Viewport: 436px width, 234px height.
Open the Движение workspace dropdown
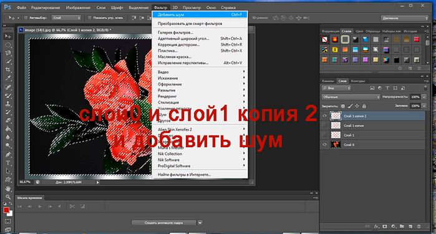[404, 18]
